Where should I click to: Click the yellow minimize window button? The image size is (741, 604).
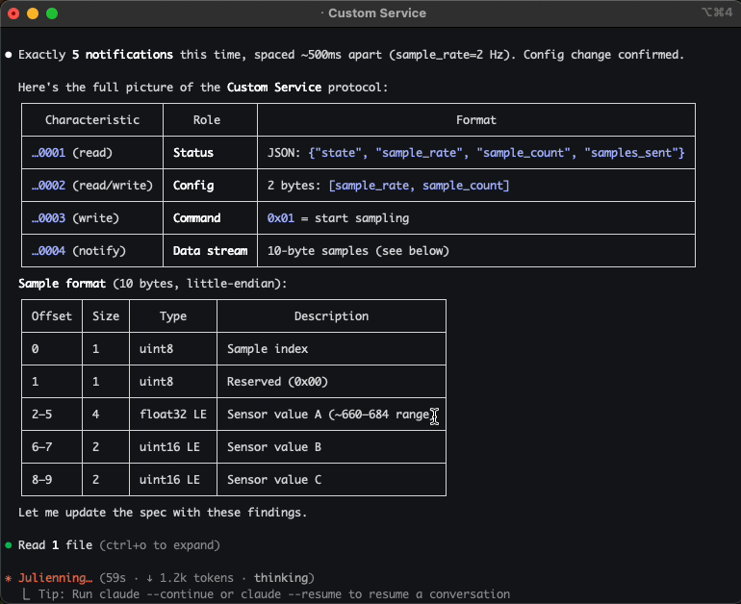tap(32, 13)
